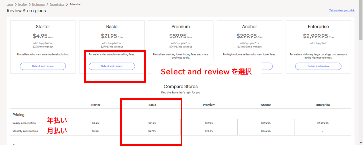Click the $21.95 /mo price in the Basic card
Image resolution: width=363 pixels, height=146 pixels.
point(112,36)
